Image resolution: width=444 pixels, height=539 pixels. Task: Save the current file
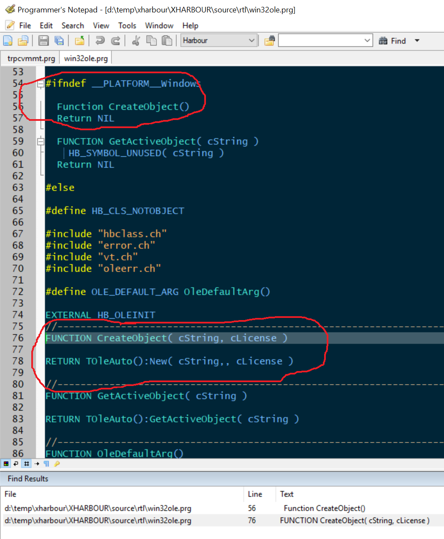[43, 41]
